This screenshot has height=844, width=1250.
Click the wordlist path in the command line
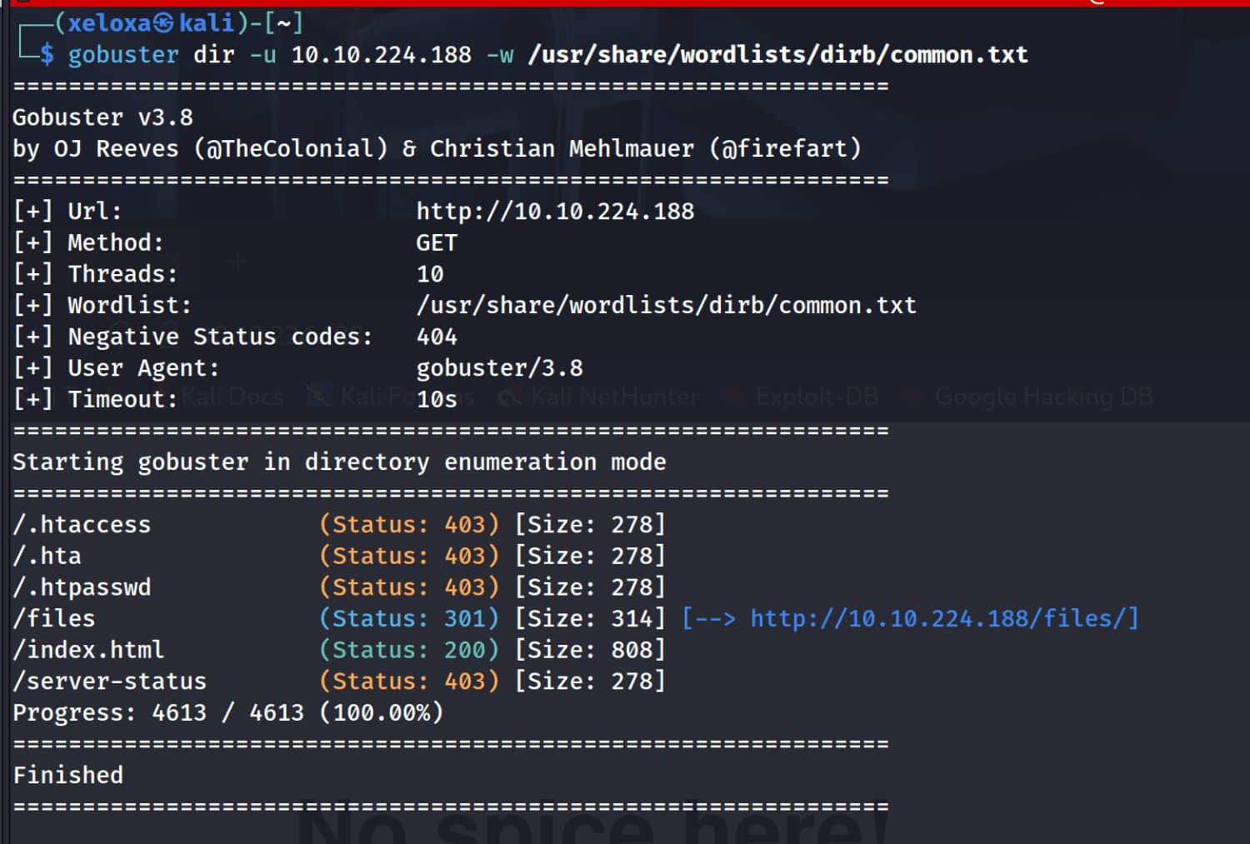[x=777, y=55]
